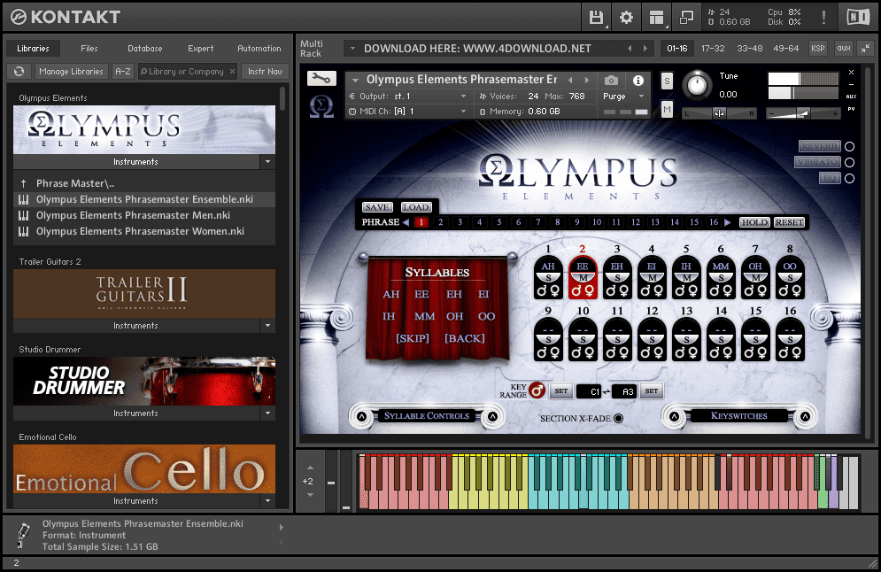
Task: Click the phrase RESET button
Action: pos(790,222)
